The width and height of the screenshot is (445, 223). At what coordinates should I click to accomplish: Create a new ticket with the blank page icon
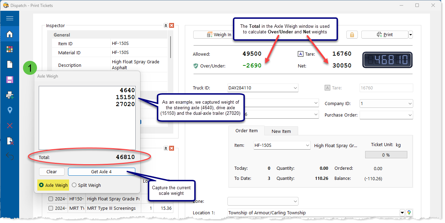tap(10, 64)
